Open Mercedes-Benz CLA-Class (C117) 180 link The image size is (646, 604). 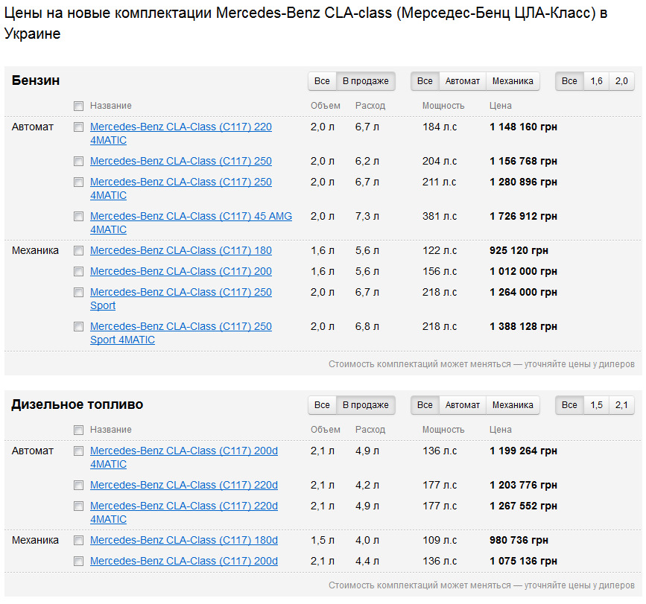[181, 250]
